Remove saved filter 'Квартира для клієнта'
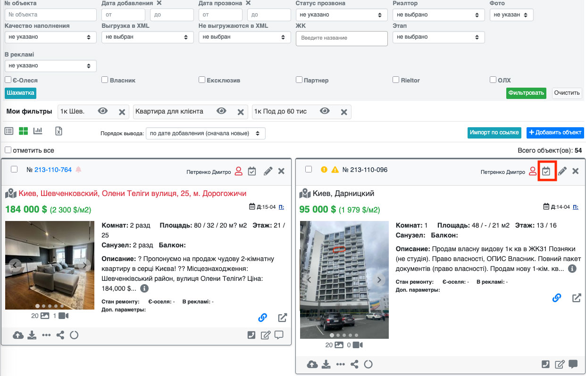This screenshot has width=586, height=376. coord(241,112)
